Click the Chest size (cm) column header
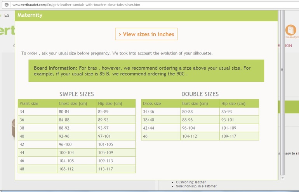Screen dimensions: 299x192 (x=76, y=103)
